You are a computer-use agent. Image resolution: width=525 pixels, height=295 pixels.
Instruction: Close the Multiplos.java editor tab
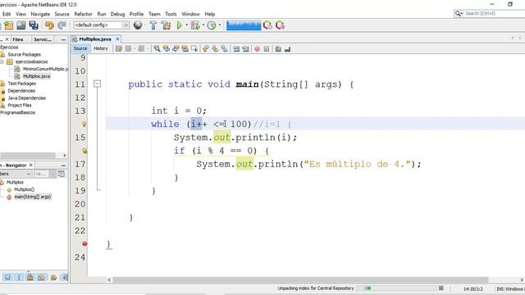[x=117, y=39]
